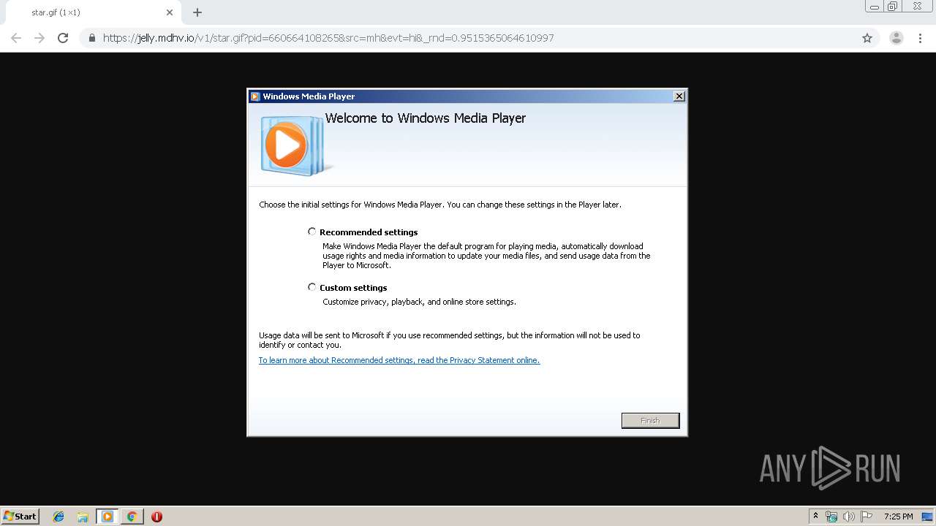Minimize the Chrome browser window

tap(875, 7)
